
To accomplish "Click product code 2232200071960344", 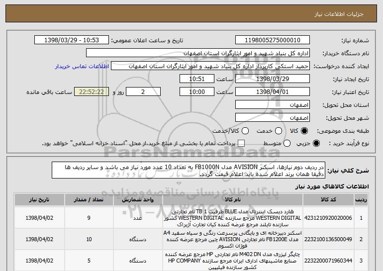I will click(x=328, y=261).
